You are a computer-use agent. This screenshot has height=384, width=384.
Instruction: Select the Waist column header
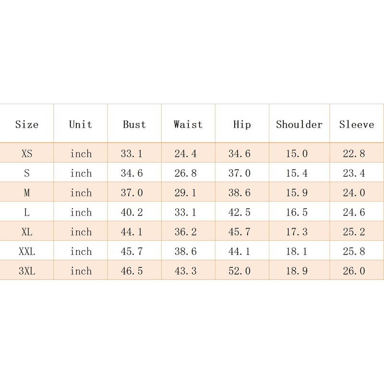pos(188,125)
